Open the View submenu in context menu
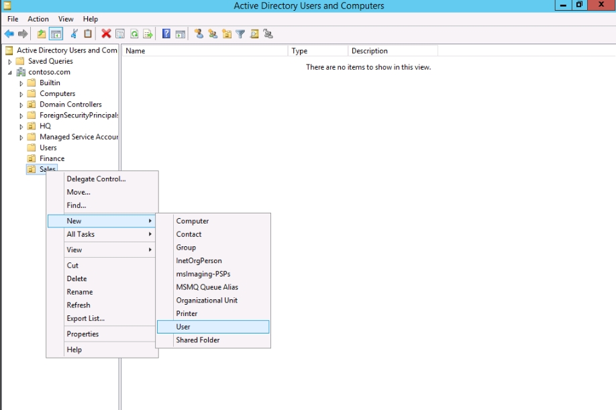 coord(101,250)
